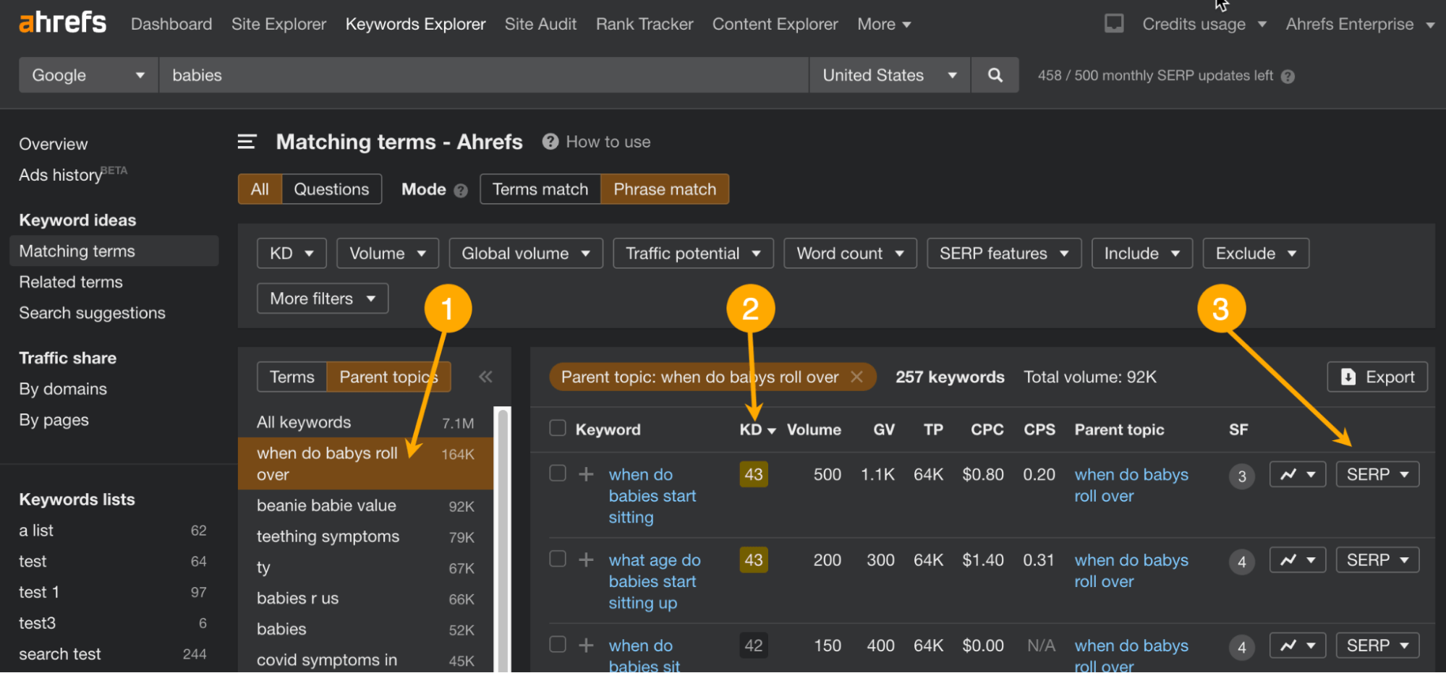
Task: Click the plus icon beside 'when do babies start sitting'
Action: (x=585, y=474)
